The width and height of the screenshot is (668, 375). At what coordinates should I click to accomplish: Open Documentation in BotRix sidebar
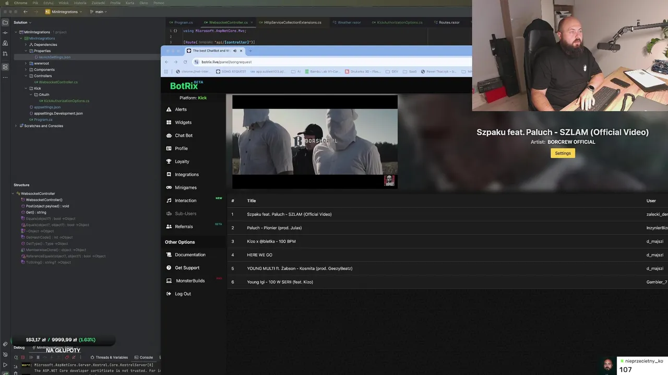186,255
